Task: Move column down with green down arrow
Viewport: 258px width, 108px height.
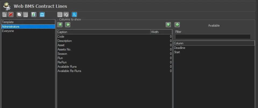Action: pos(68,25)
